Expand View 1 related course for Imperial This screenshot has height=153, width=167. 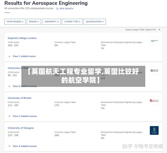click(24, 56)
